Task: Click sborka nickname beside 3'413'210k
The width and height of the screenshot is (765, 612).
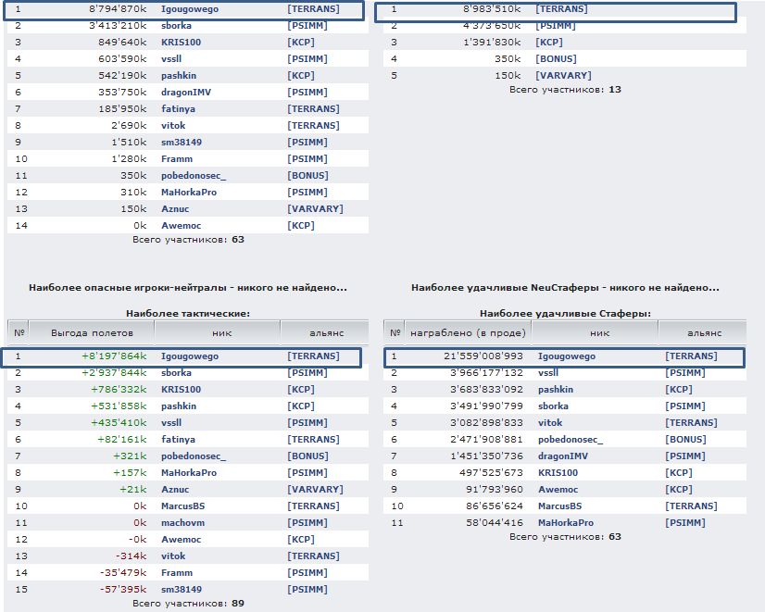Action: [177, 26]
